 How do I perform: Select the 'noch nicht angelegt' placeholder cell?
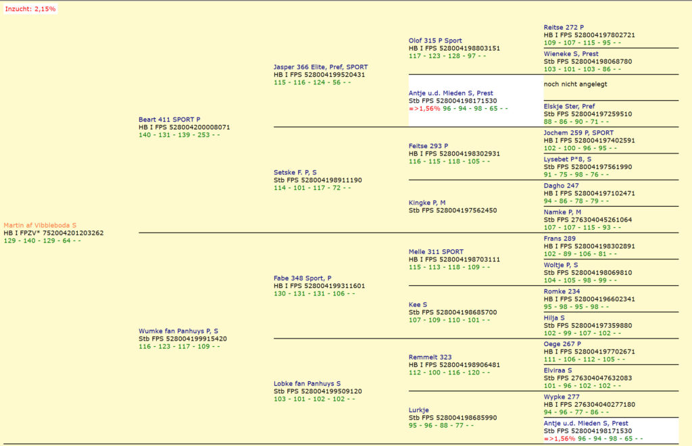[x=574, y=84]
